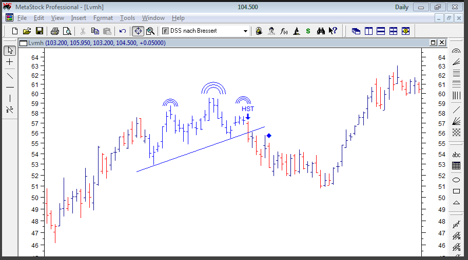Select the Gann fan tool
This screenshot has width=468, height=260.
456,121
